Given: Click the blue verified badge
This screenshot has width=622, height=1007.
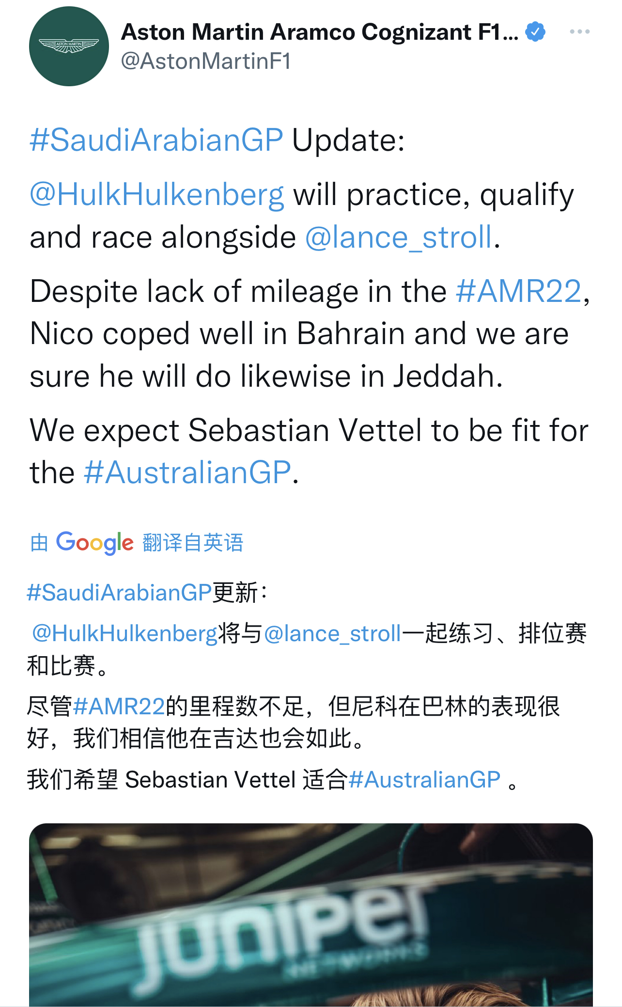Looking at the screenshot, I should click(x=535, y=32).
